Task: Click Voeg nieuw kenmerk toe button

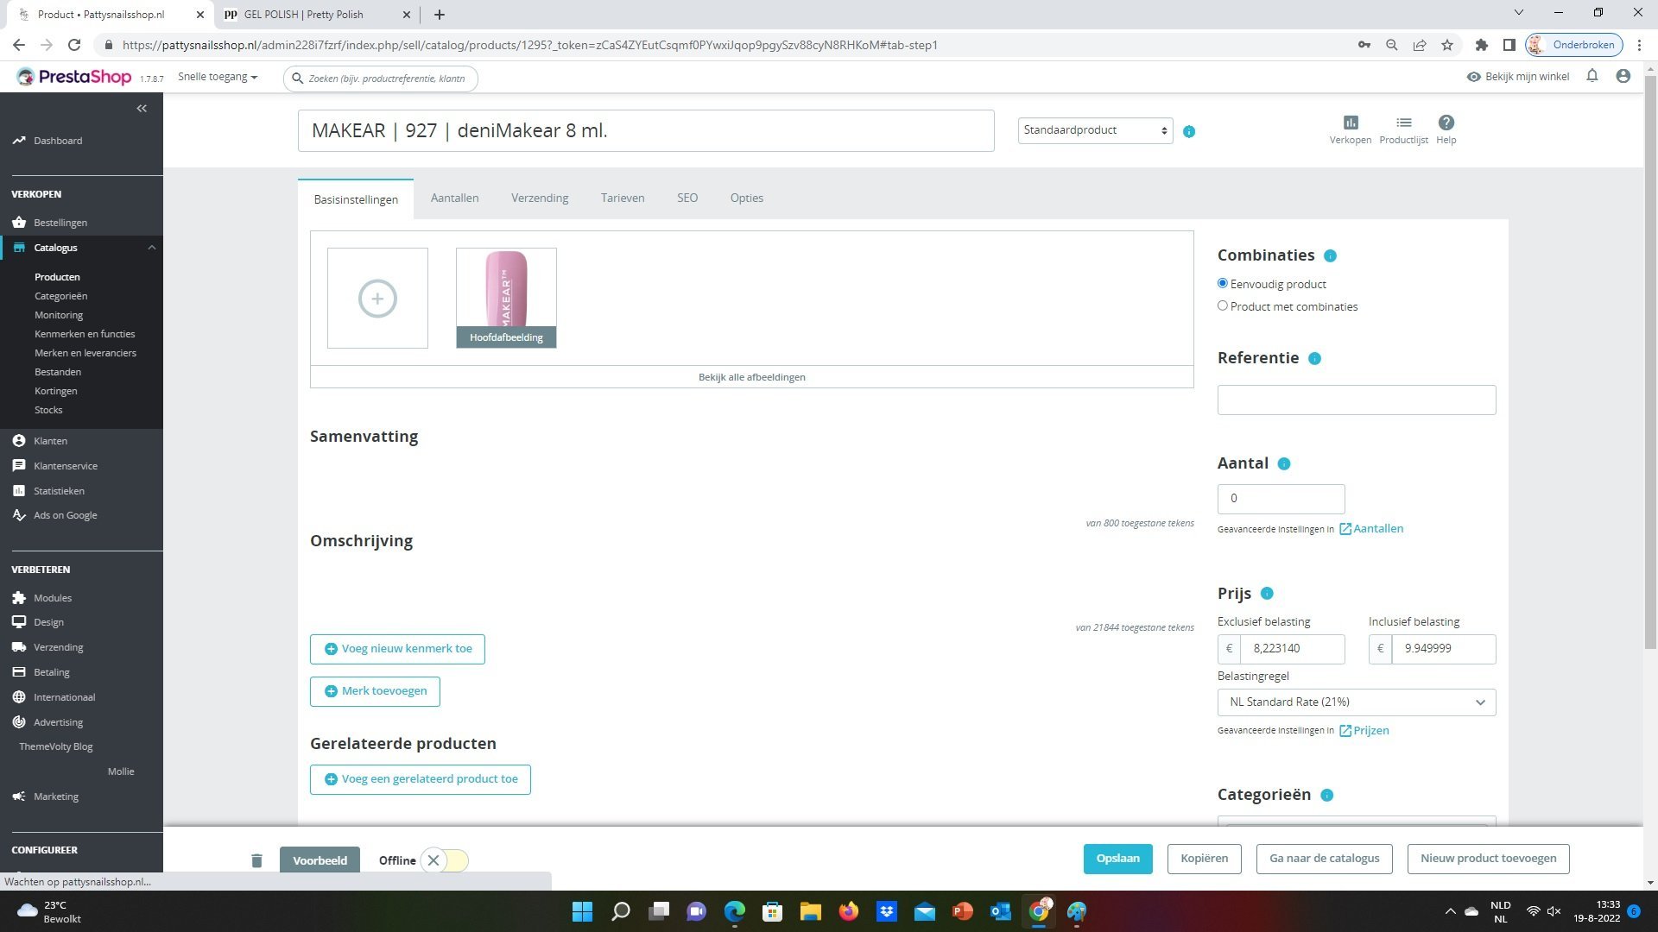Action: click(397, 649)
